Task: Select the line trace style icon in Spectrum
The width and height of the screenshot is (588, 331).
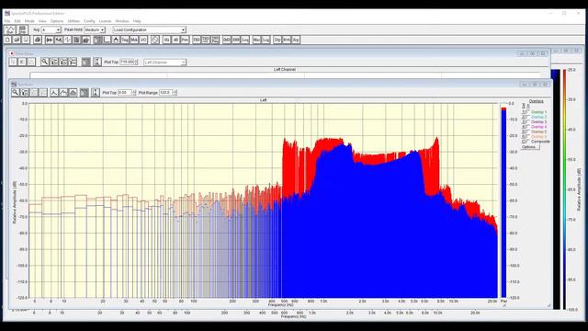Action: point(54,92)
